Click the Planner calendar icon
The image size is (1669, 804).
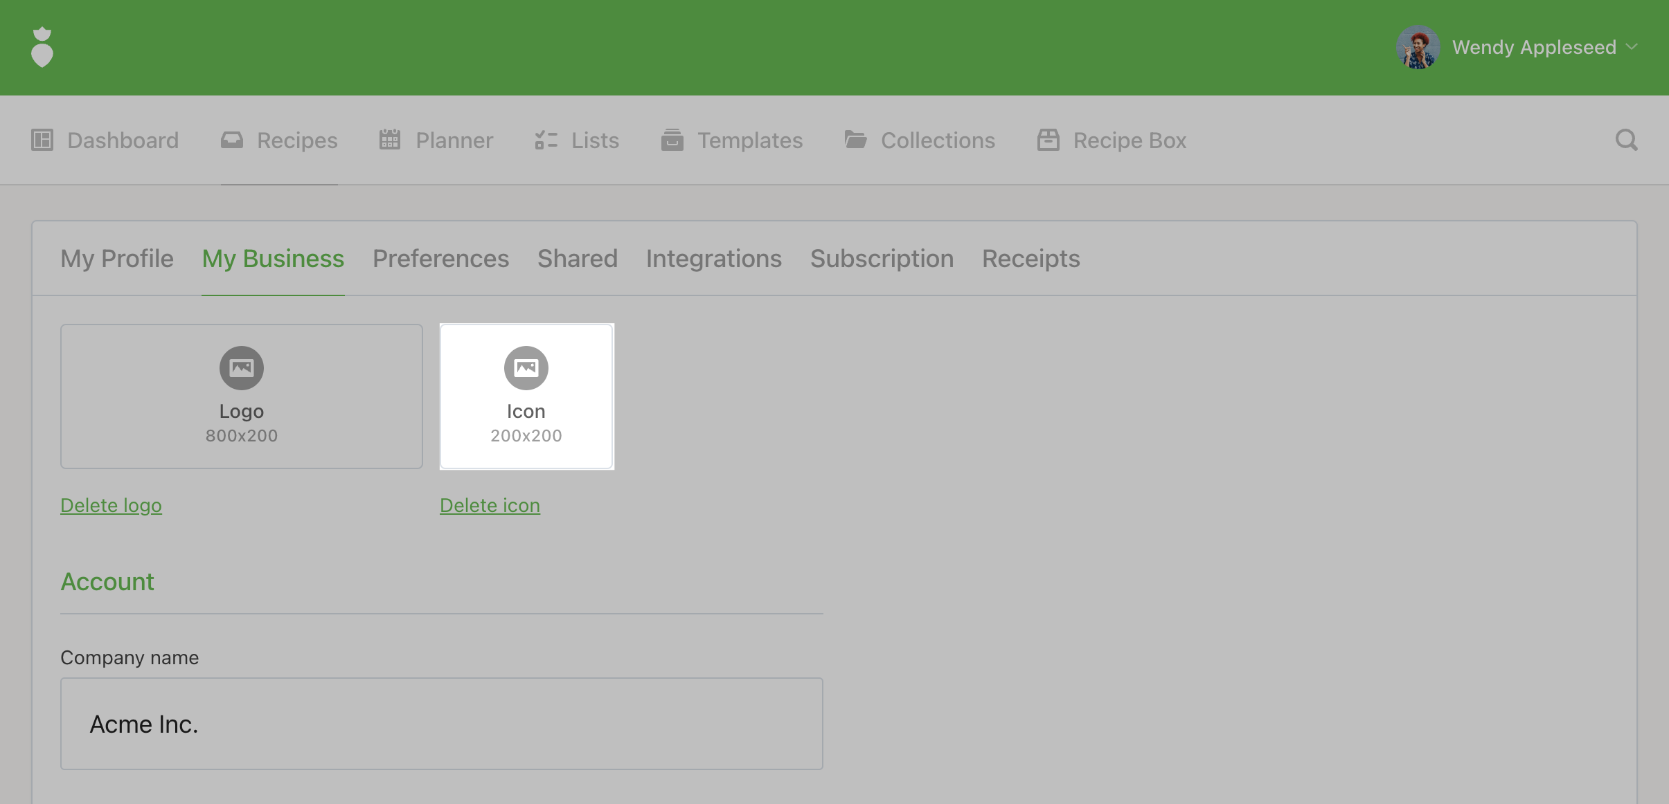[x=390, y=140]
